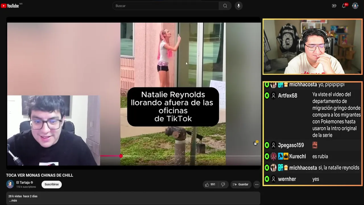Click the message 'yes' from wernher
364x205 pixels.
316,179
